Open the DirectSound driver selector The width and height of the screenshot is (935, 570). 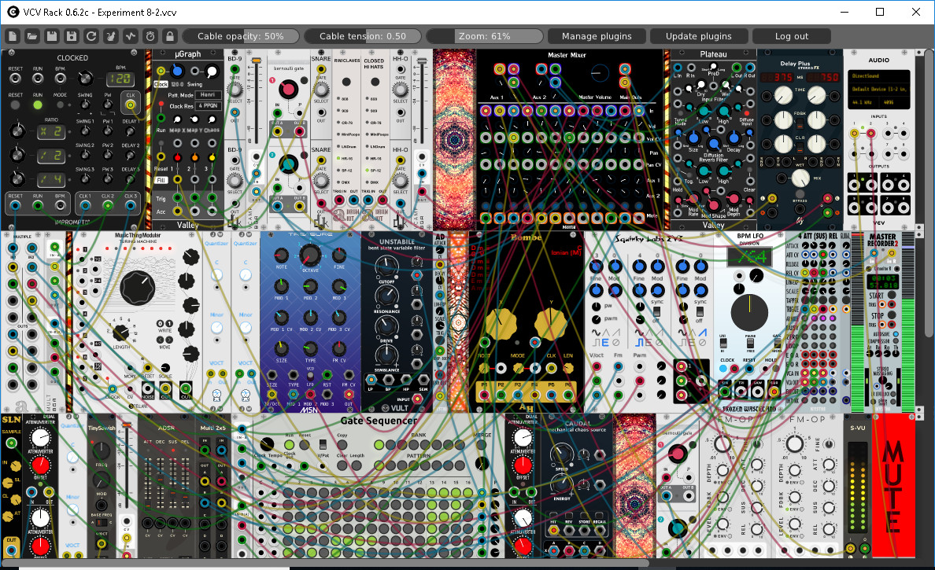878,76
